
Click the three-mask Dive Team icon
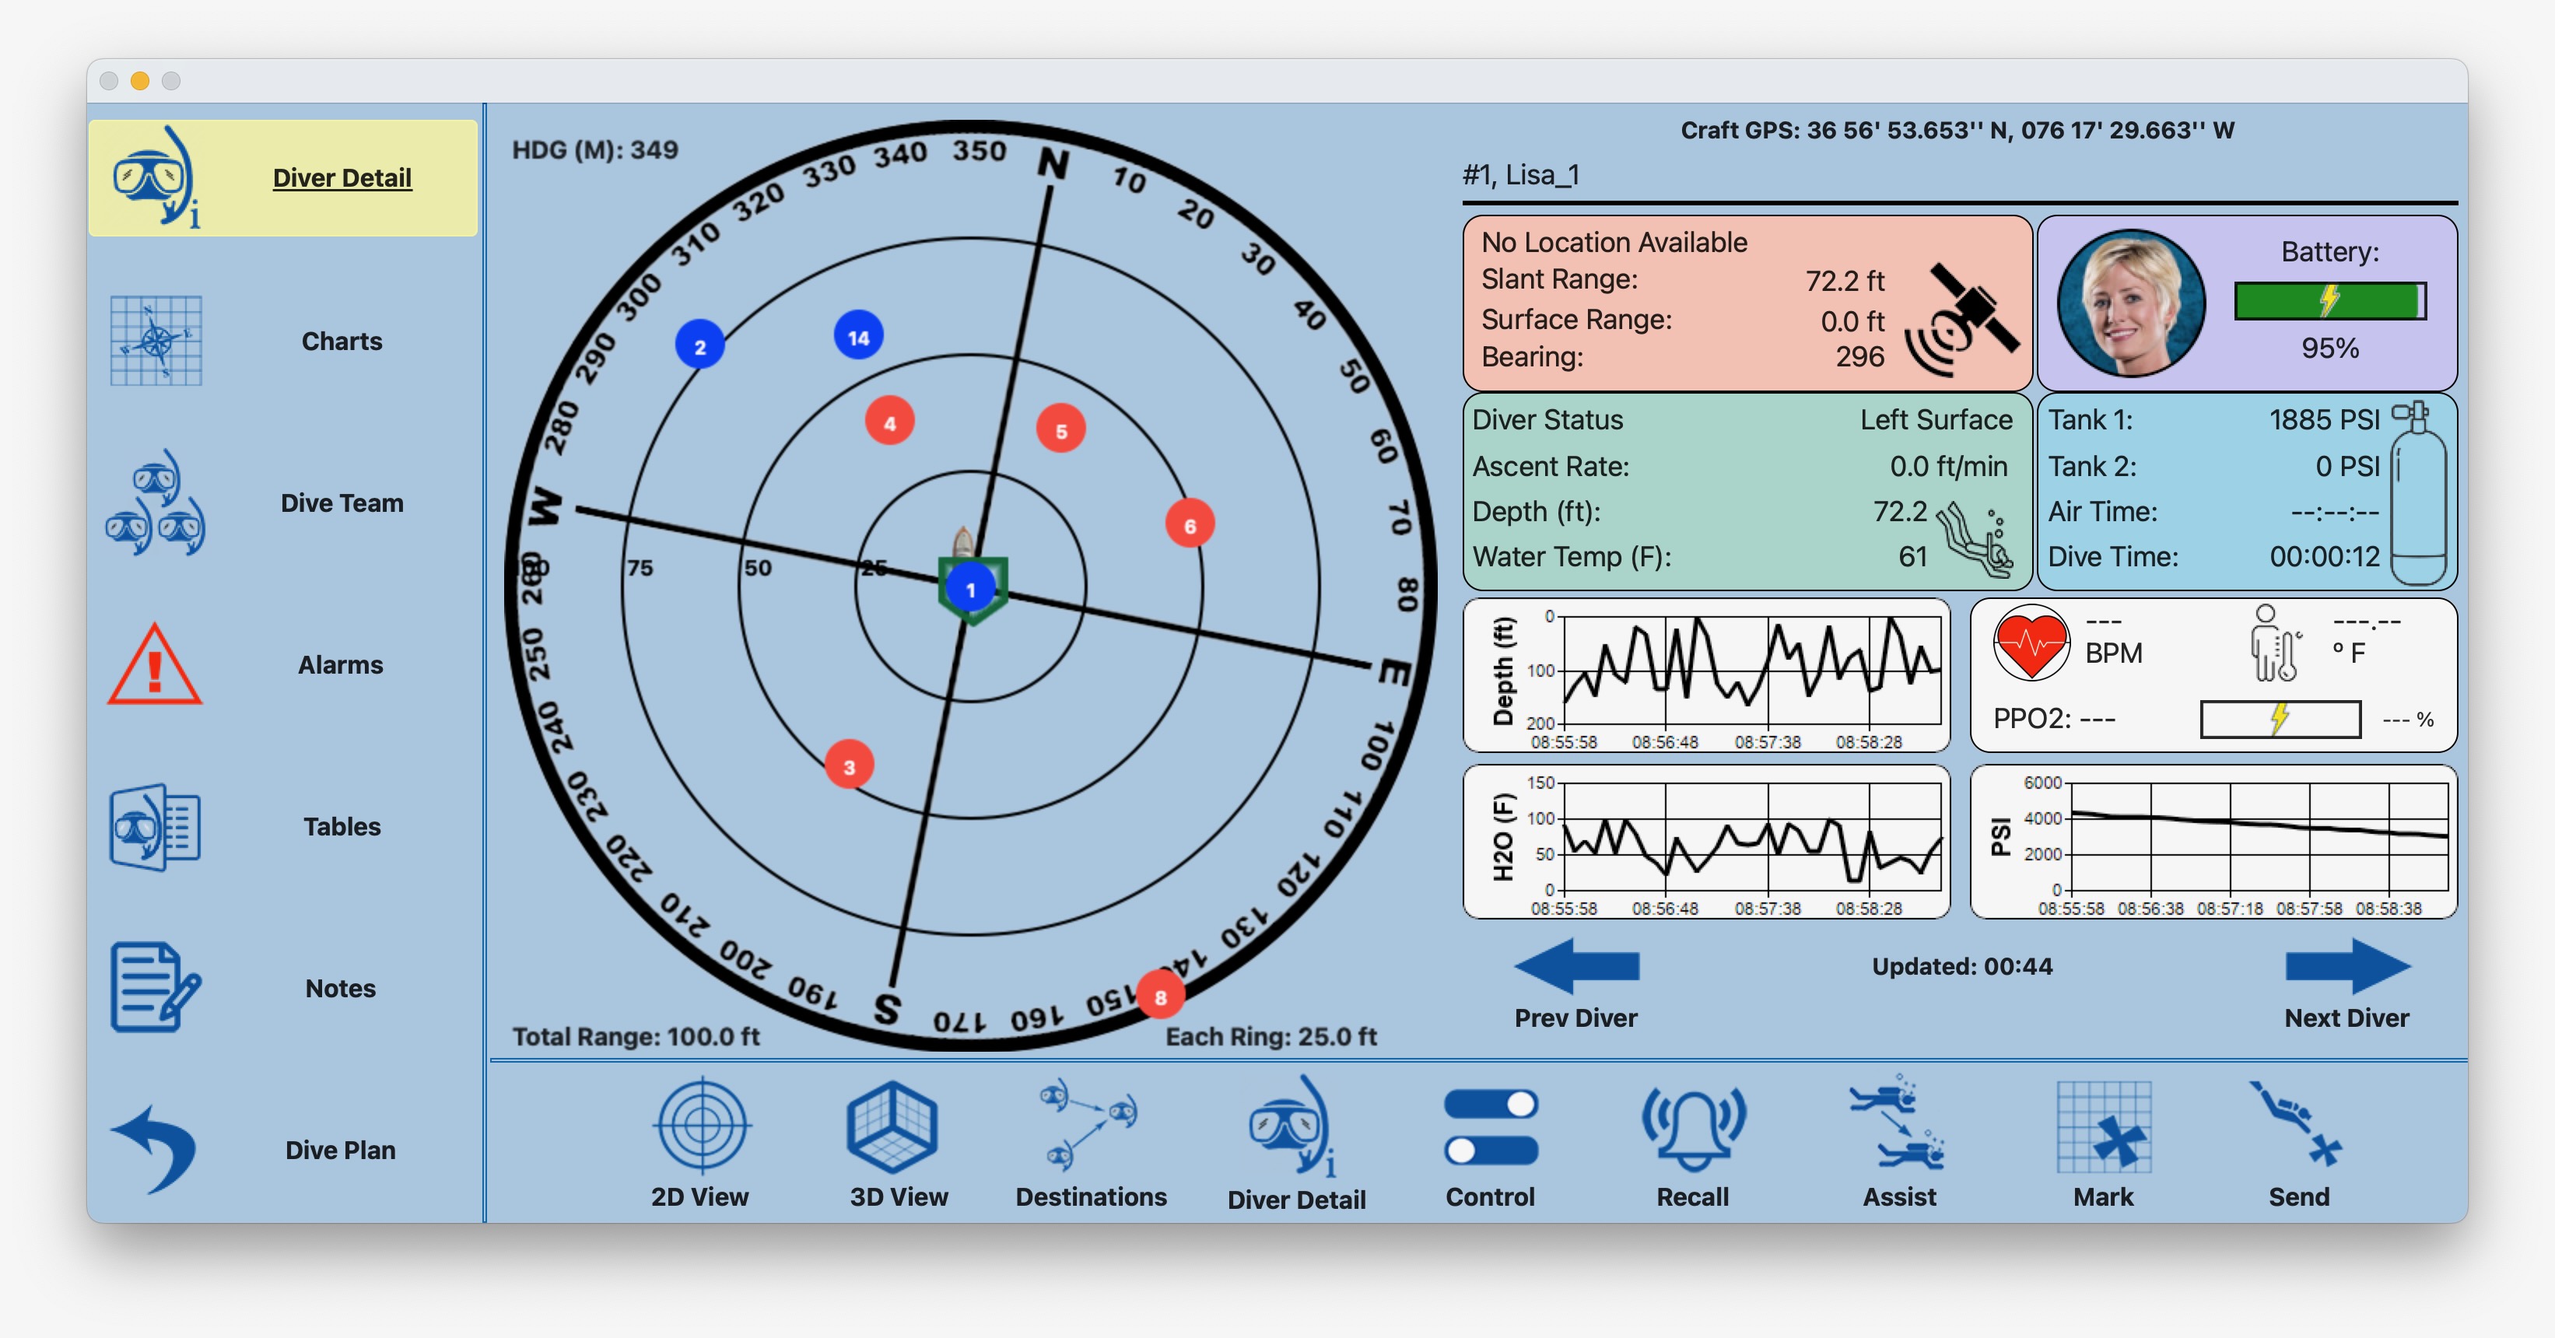[x=156, y=503]
